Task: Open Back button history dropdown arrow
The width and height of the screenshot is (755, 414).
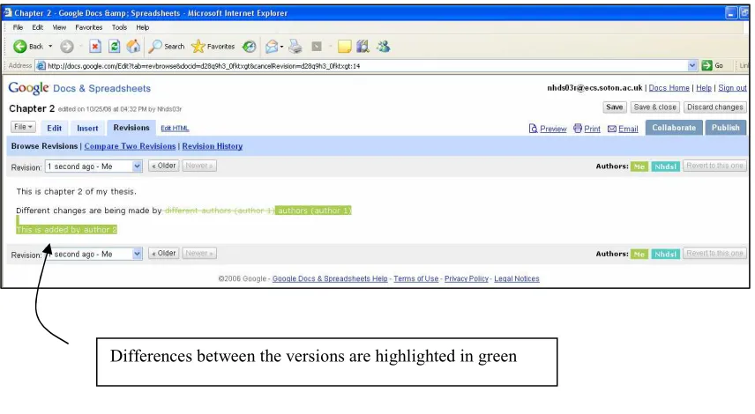Action: (50, 46)
